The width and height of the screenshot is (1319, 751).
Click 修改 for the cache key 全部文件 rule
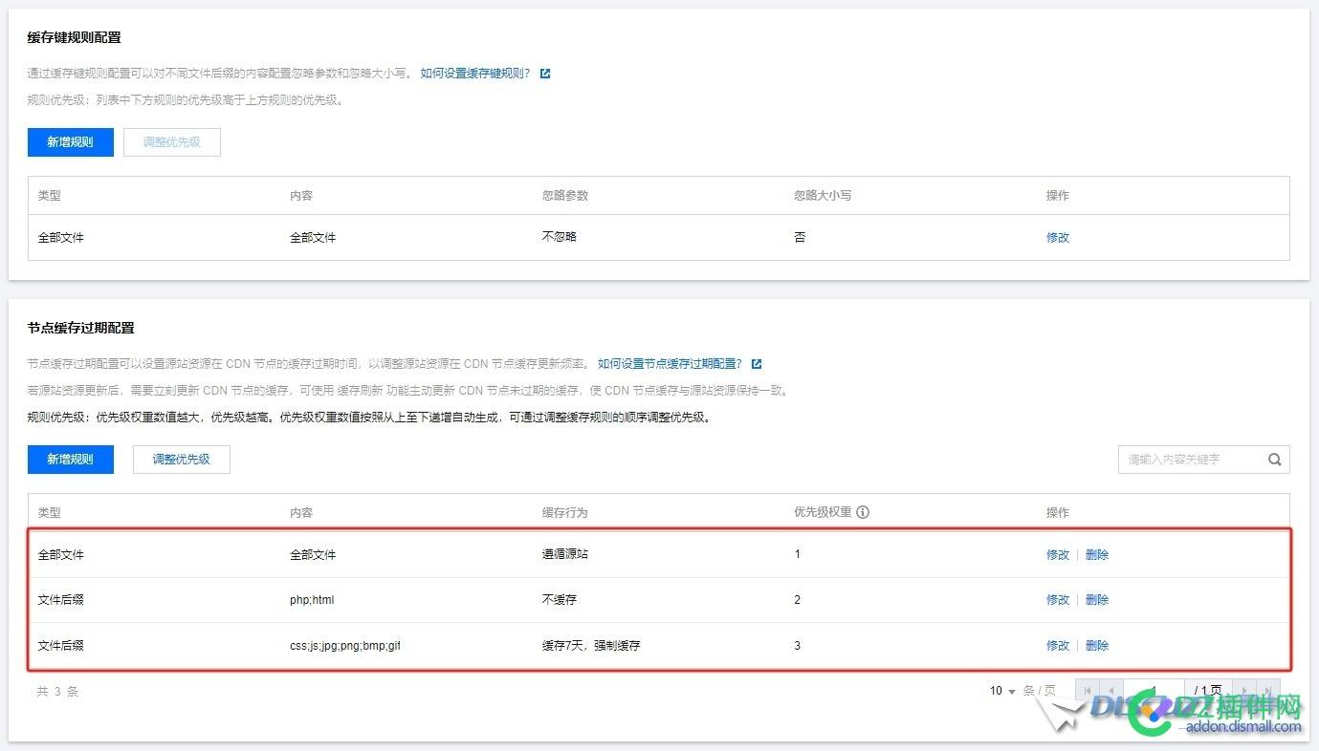coord(1058,238)
